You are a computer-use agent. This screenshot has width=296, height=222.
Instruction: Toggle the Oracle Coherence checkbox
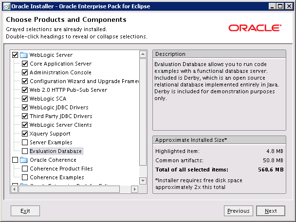(x=15, y=160)
